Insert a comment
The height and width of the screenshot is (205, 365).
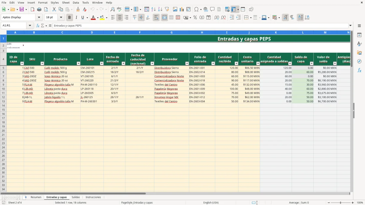pos(212,9)
